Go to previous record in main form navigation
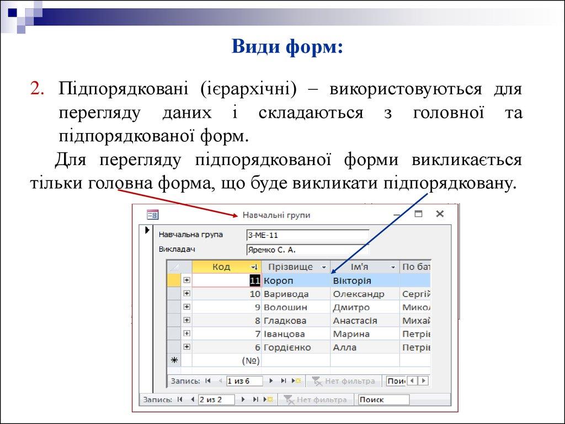Image resolution: width=565 pixels, height=424 pixels. tap(192, 399)
